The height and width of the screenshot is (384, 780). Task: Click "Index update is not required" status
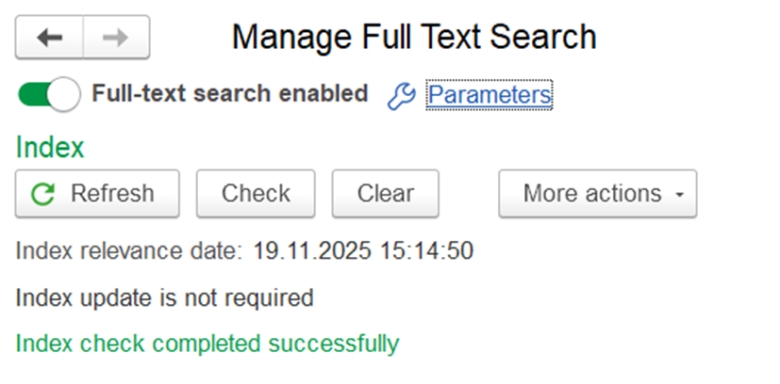coord(164,298)
